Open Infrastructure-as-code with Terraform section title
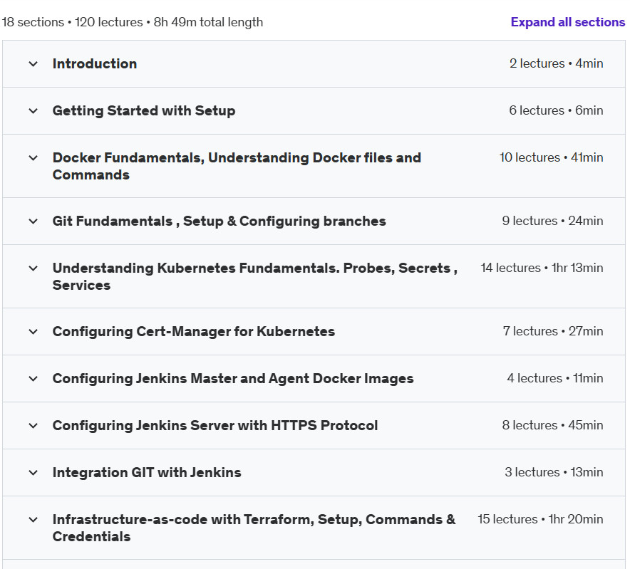 coord(254,528)
